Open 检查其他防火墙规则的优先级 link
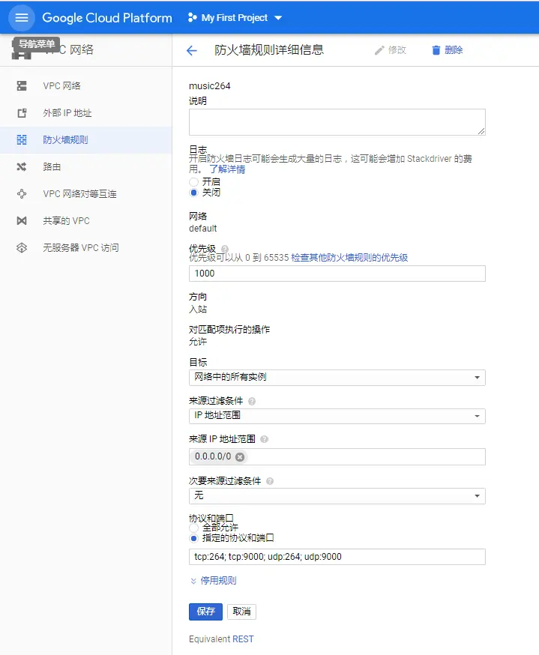This screenshot has height=655, width=539. coord(349,258)
